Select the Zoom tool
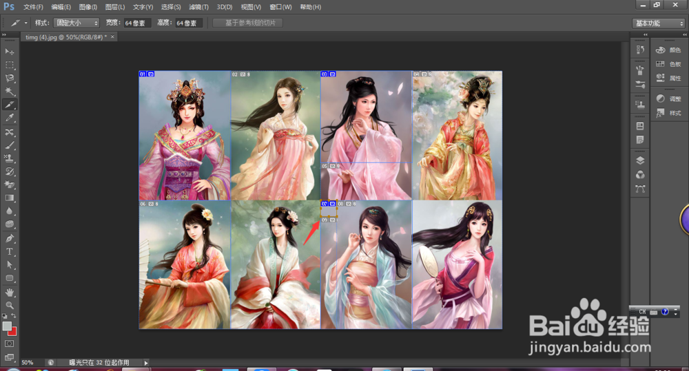 9,305
